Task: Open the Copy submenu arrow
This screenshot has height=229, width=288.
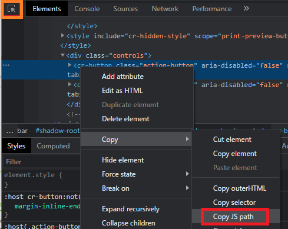Action: 187,139
